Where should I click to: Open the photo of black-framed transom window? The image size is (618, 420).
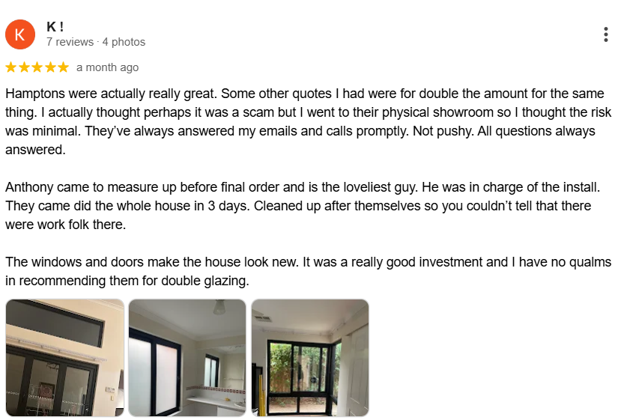coord(65,358)
